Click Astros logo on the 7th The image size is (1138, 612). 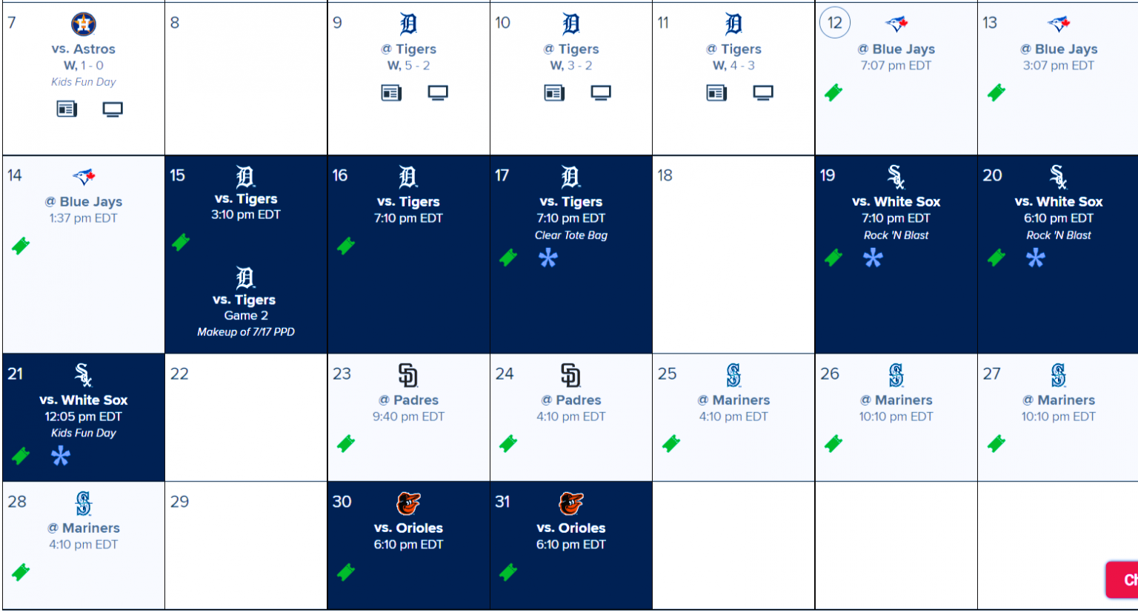[x=83, y=24]
